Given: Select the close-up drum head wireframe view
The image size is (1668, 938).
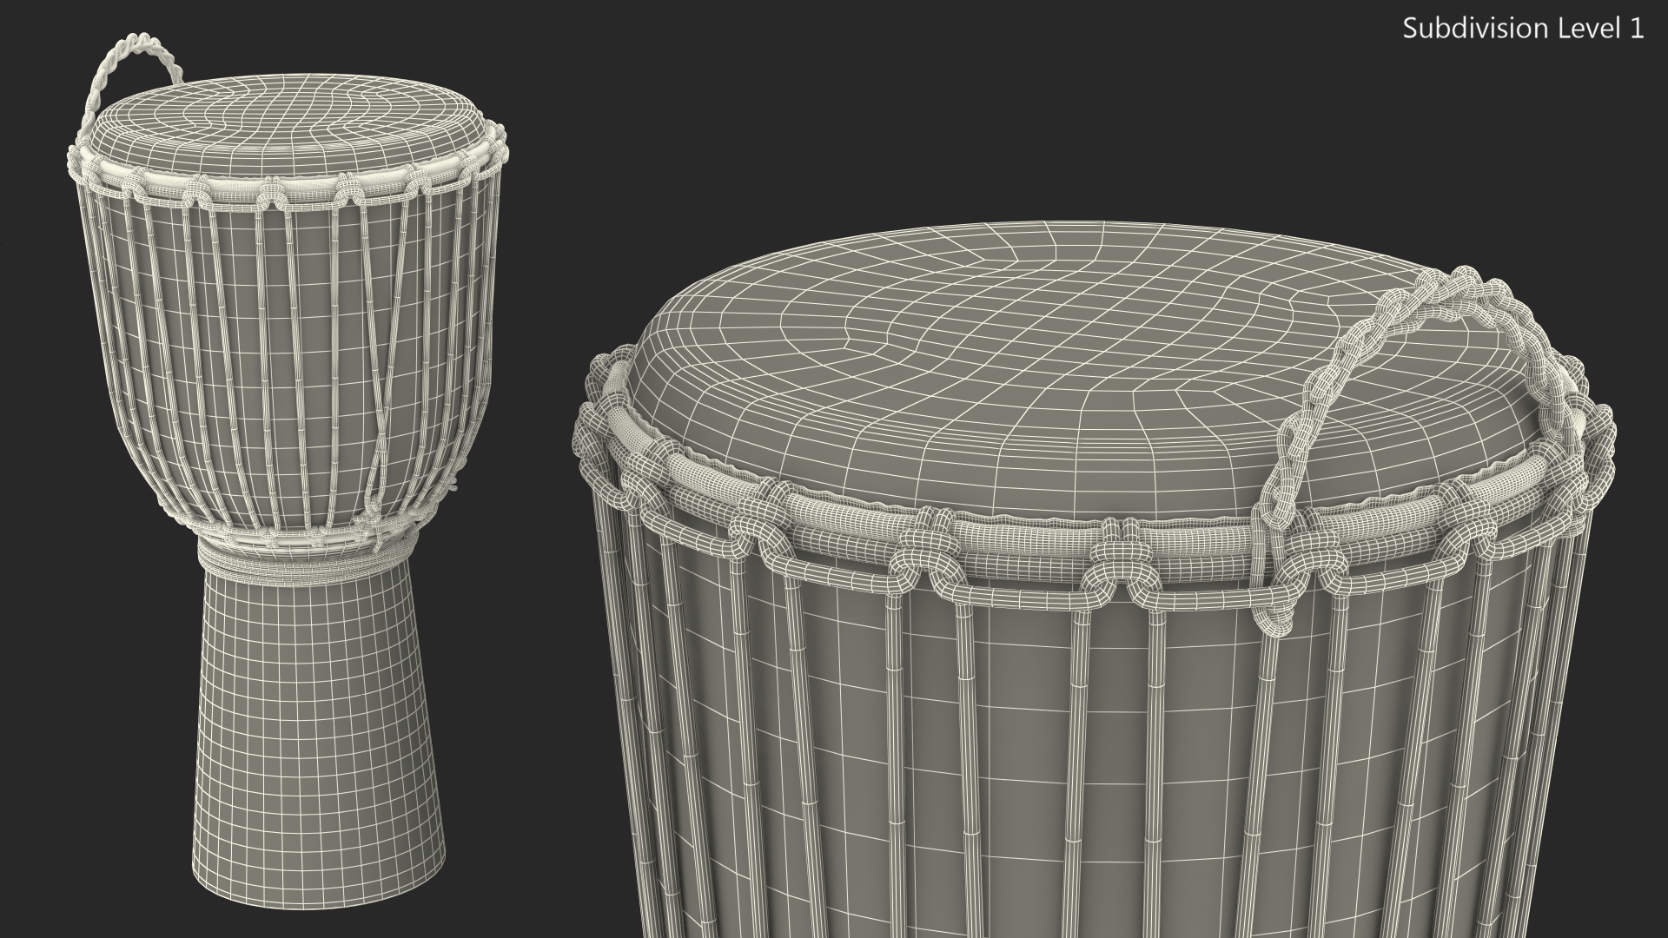Looking at the screenshot, I should [x=1095, y=579].
